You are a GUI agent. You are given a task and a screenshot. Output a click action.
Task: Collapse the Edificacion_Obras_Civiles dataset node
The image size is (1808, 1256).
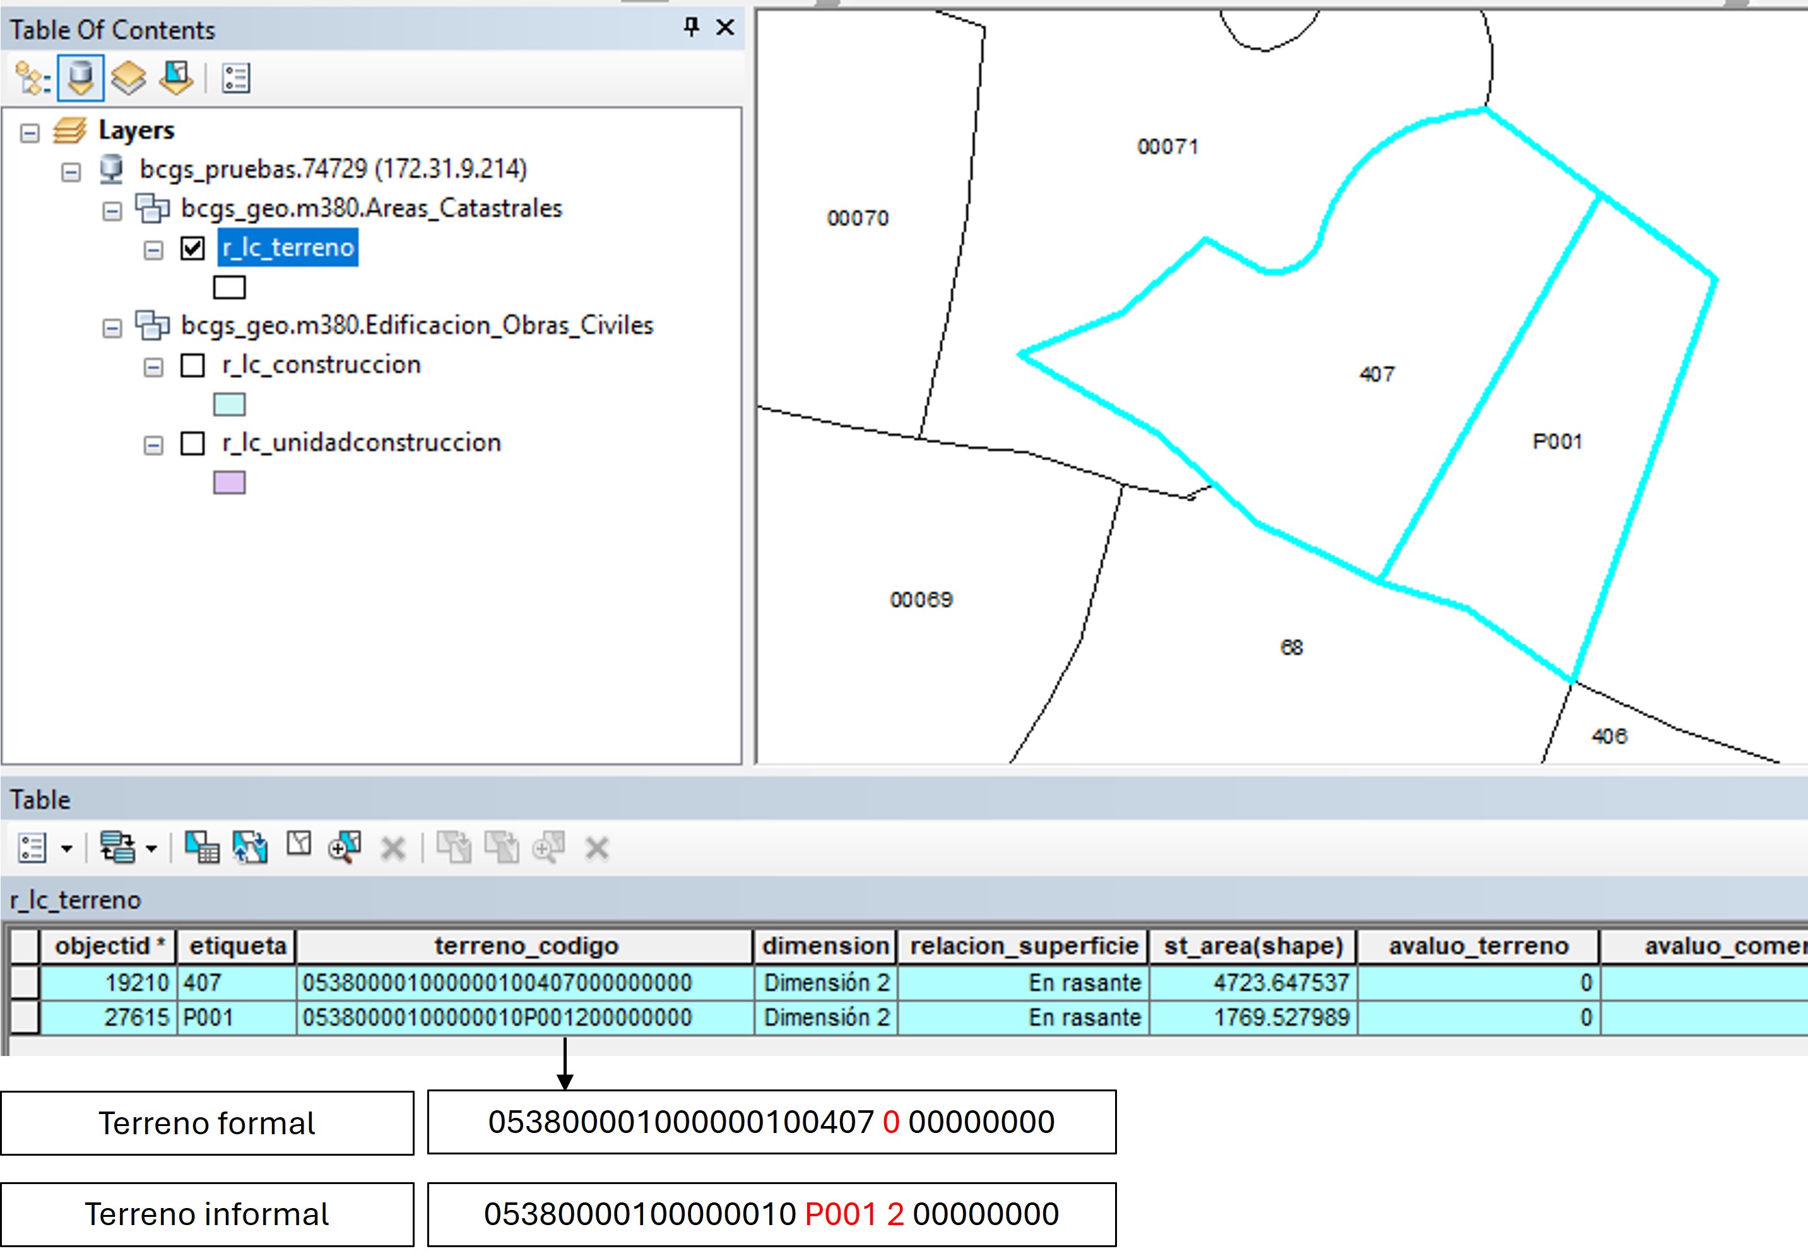pyautogui.click(x=112, y=327)
